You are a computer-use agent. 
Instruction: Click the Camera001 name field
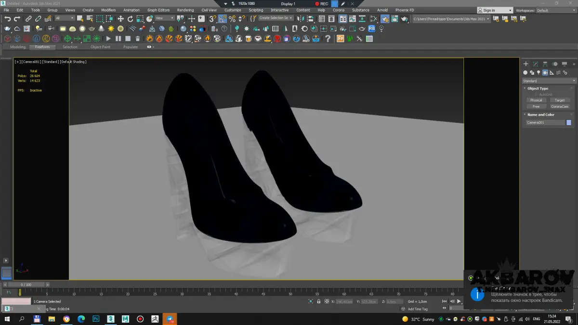(545, 123)
